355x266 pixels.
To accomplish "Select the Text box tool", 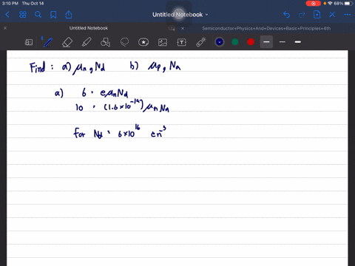I will point(182,42).
